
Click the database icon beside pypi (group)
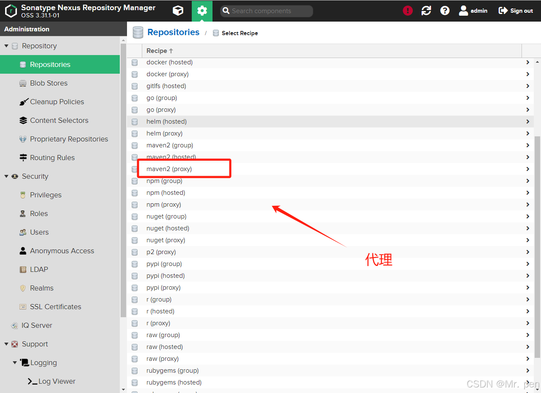click(x=135, y=264)
